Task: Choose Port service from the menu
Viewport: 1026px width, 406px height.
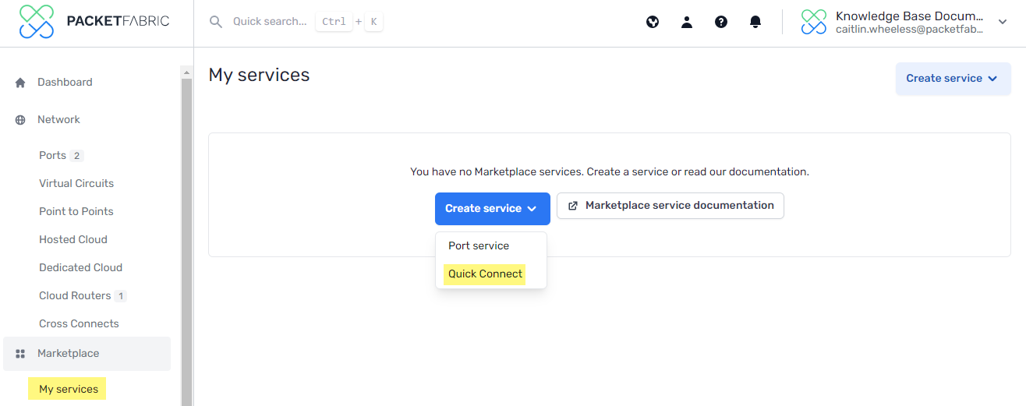Action: coord(479,245)
